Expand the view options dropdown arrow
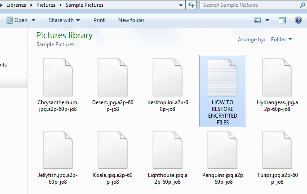The image size is (307, 194). click(x=267, y=20)
